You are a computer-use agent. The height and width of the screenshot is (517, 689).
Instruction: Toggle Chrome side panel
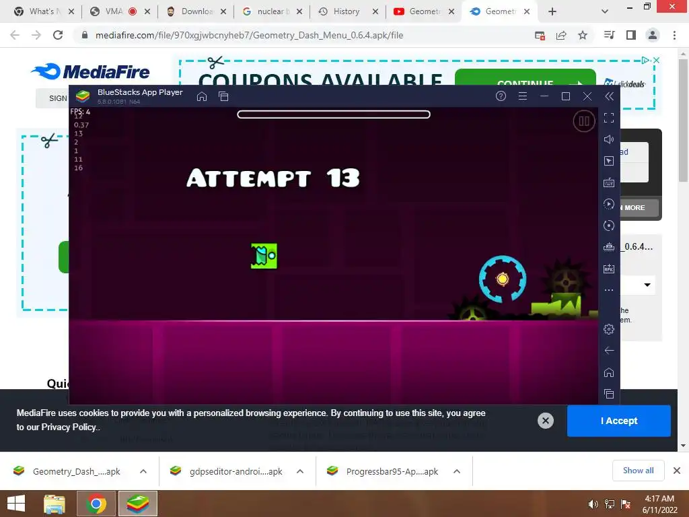[631, 35]
